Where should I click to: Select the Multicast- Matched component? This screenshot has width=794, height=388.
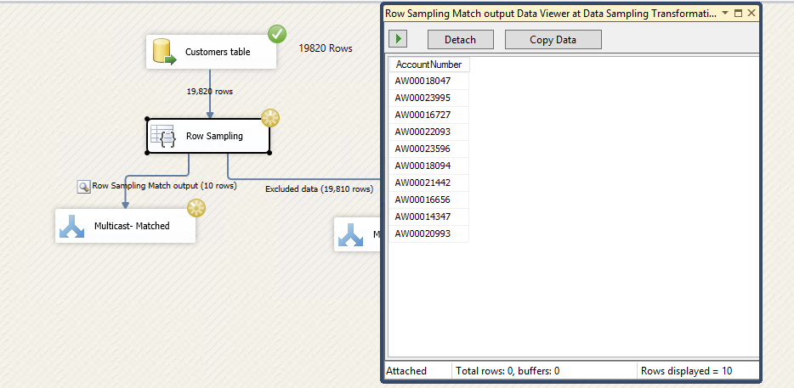pyautogui.click(x=125, y=226)
